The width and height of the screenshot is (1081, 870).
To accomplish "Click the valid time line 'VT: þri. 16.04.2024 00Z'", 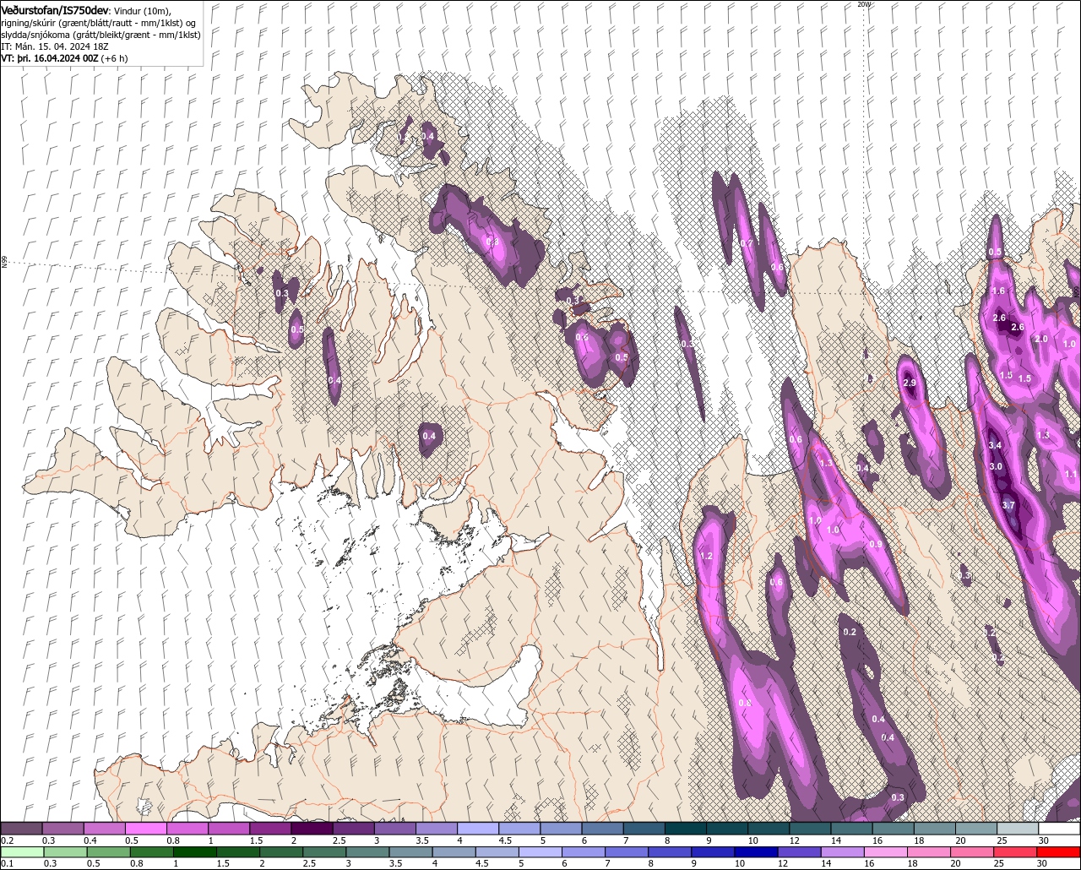I will point(50,58).
